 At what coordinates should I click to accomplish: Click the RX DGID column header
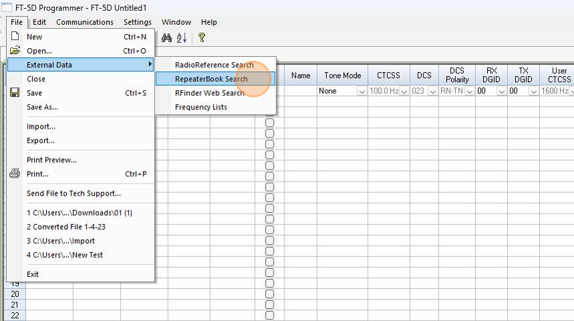tap(491, 75)
